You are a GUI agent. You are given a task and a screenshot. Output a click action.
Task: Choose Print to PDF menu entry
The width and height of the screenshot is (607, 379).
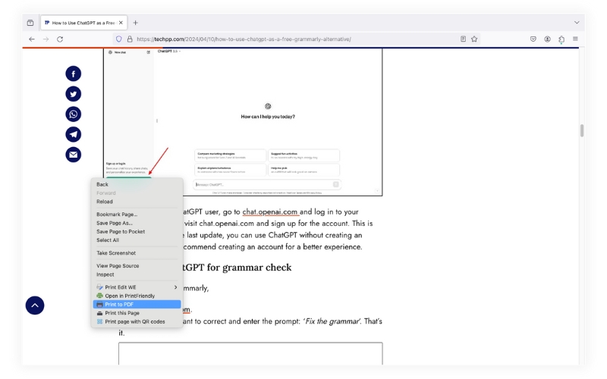click(x=137, y=305)
